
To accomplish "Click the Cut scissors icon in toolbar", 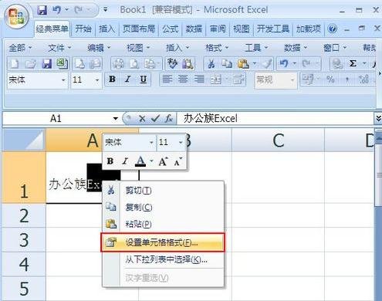I will (x=211, y=63).
